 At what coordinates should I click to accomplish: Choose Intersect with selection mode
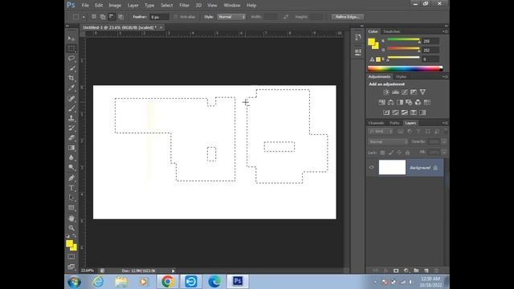point(120,17)
